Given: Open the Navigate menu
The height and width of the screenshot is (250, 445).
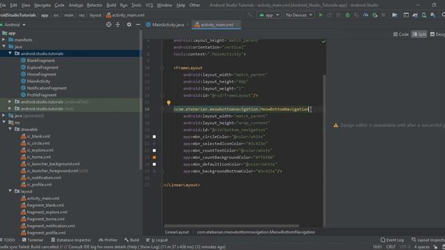Looking at the screenshot, I should tap(42, 5).
